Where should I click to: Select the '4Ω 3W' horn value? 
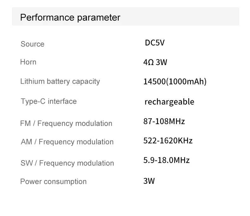pos(155,62)
